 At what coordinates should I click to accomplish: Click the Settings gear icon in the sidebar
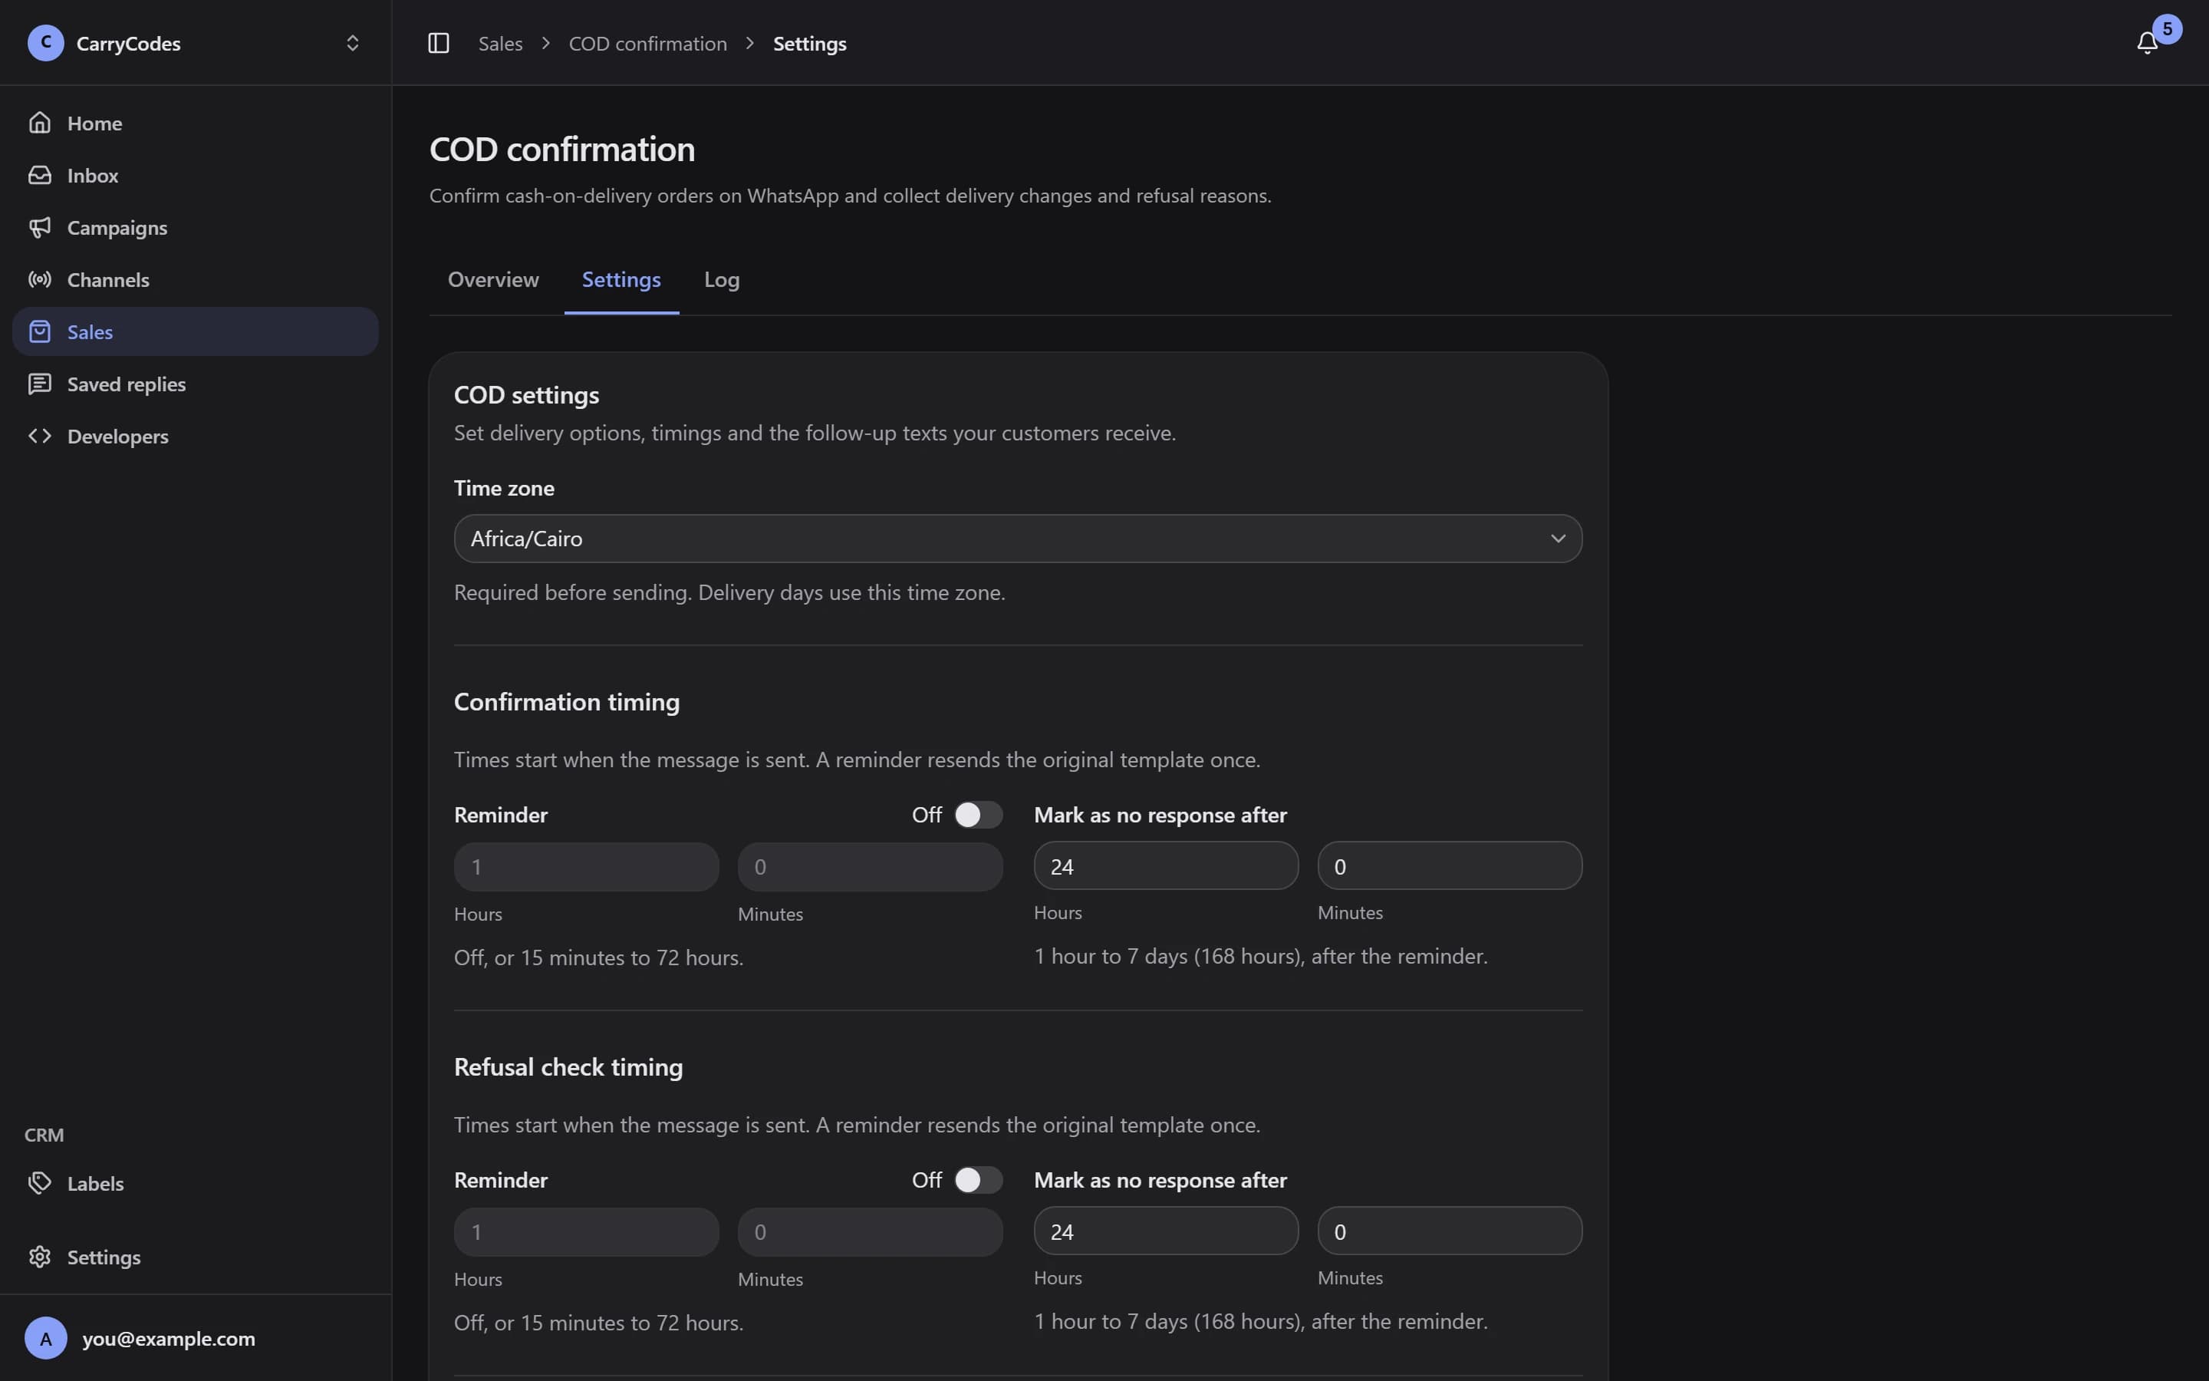39,1257
